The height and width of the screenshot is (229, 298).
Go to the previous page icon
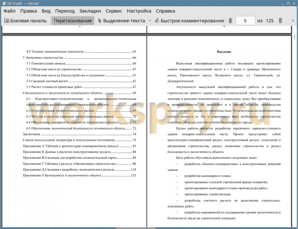point(230,21)
